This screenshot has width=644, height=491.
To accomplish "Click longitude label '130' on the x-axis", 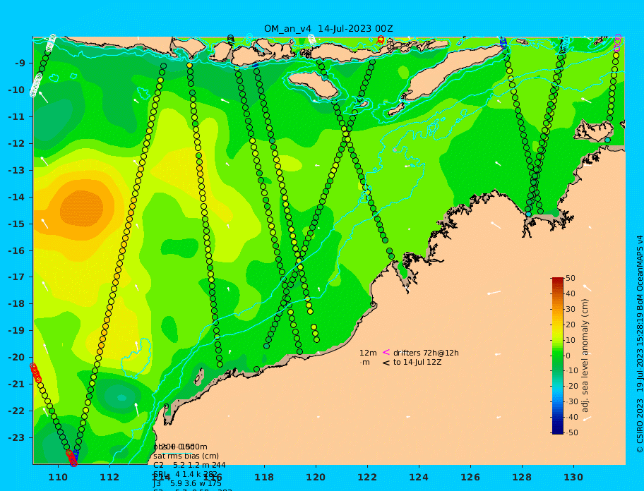I will tap(573, 477).
